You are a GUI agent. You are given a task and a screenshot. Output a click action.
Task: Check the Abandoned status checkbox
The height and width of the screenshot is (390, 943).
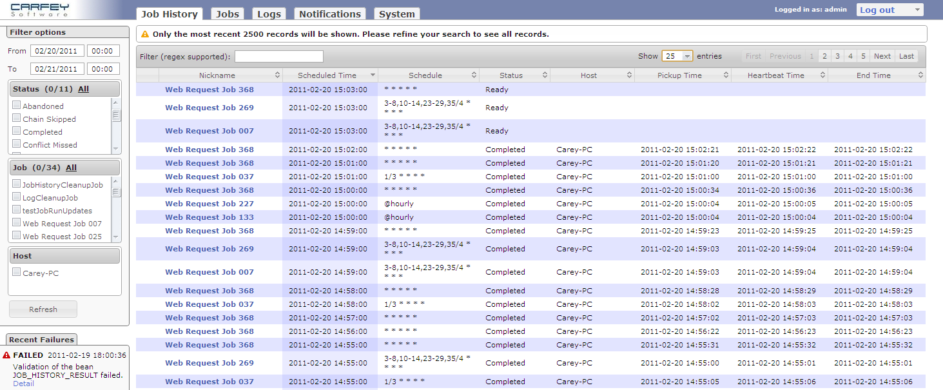17,105
